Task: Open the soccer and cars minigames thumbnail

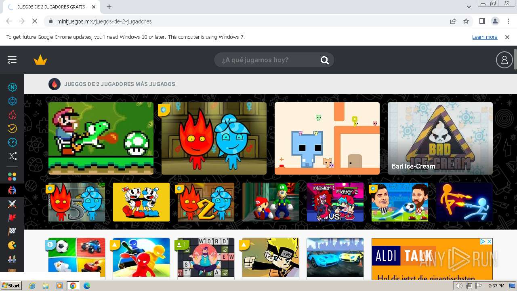Action: (77, 257)
